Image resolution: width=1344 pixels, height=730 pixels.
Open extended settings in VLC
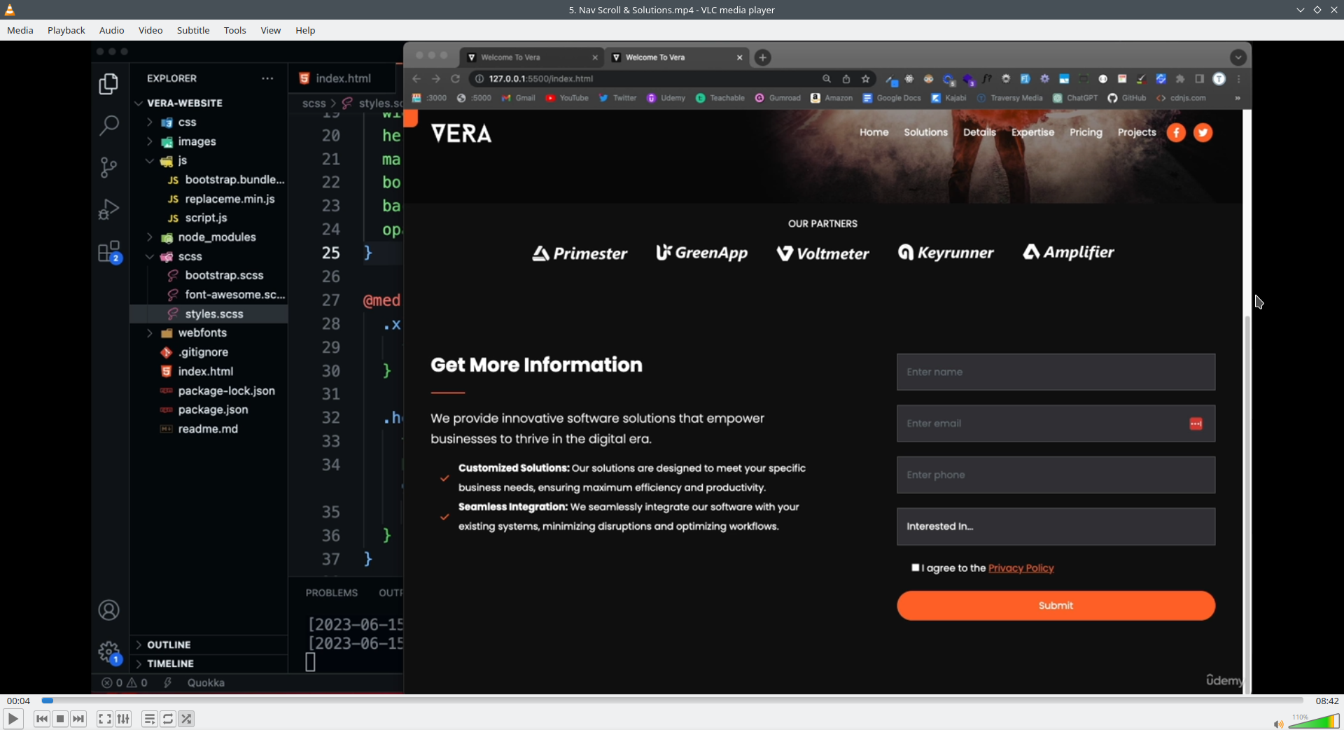(123, 719)
